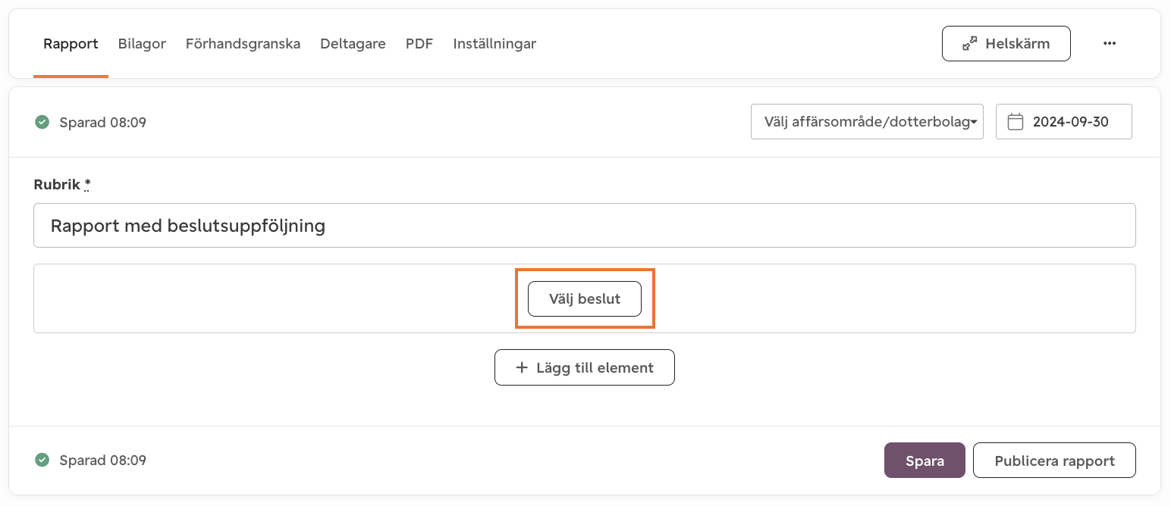This screenshot has height=506, width=1171.
Task: Click the dropdown arrow on affärsområde selector
Action: tap(974, 122)
